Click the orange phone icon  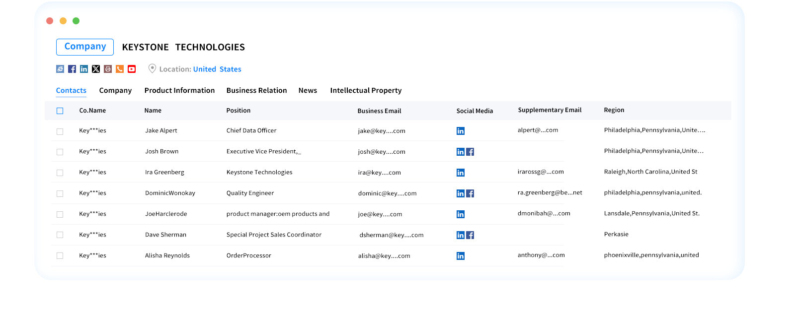tap(120, 69)
